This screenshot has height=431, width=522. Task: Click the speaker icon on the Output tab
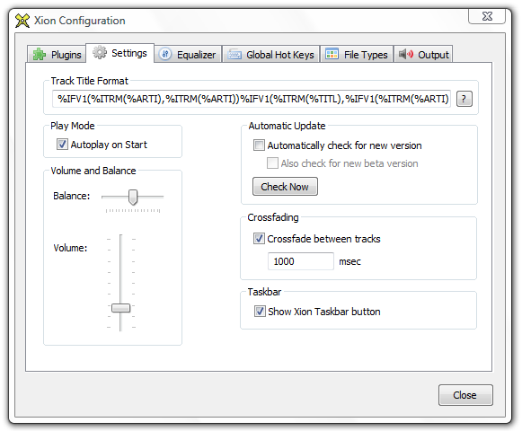click(x=406, y=54)
